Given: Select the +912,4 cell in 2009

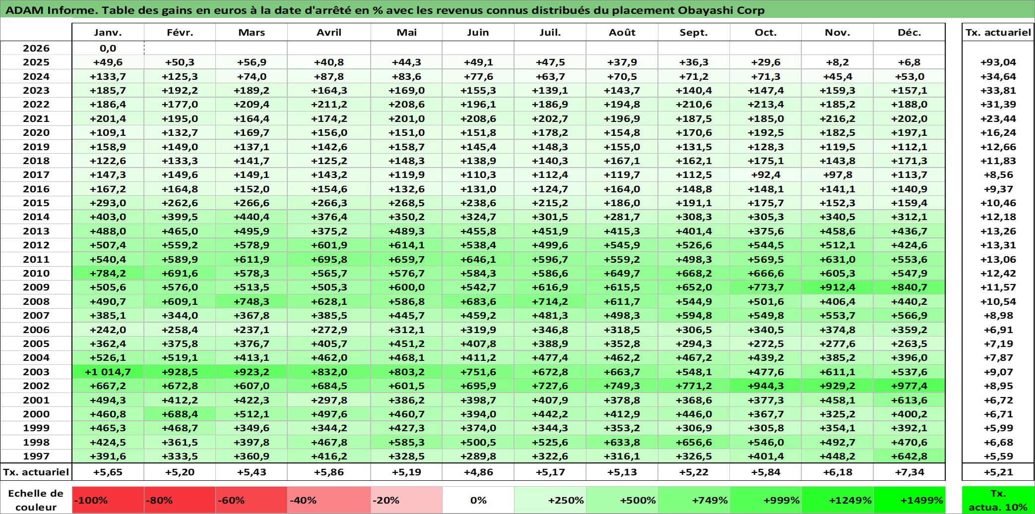Looking at the screenshot, I should (x=838, y=287).
